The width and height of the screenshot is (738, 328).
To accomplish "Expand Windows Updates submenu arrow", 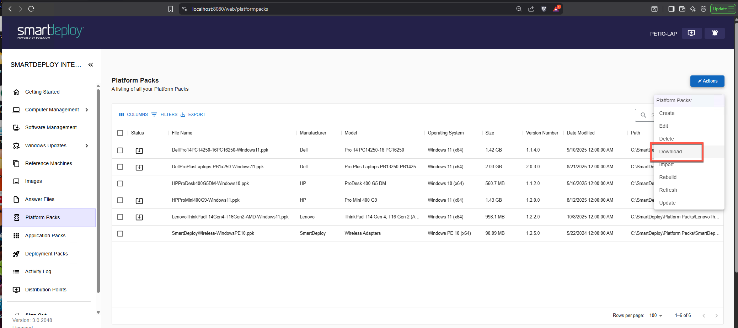I will pyautogui.click(x=87, y=146).
